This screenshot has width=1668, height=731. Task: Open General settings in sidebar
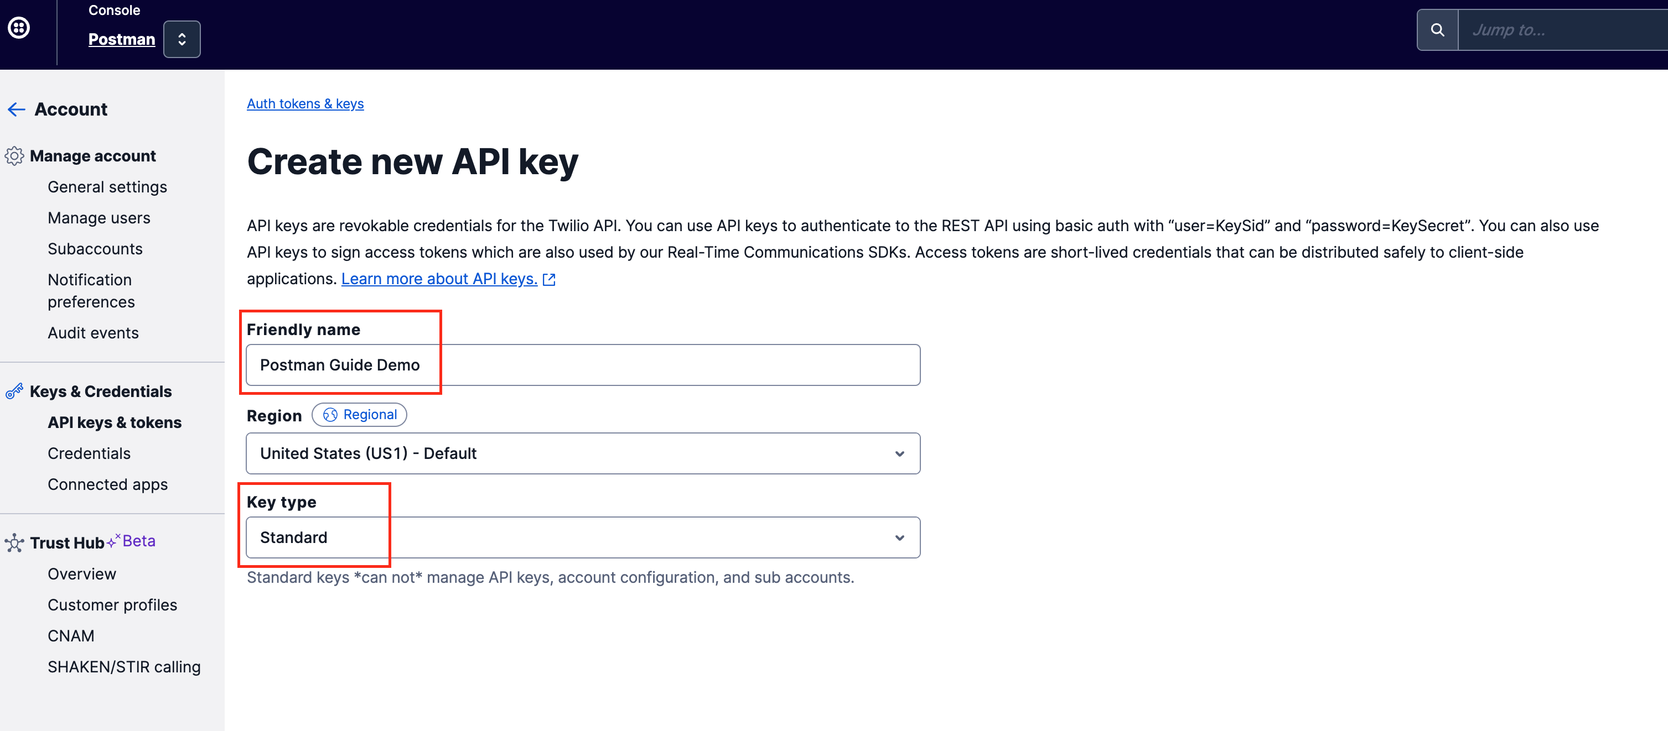point(107,187)
